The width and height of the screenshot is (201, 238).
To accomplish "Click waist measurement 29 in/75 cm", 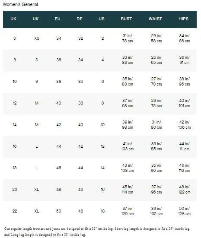I will 156,103.
